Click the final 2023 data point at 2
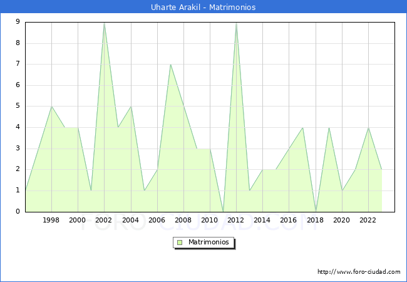407x282 pixels. click(381, 170)
